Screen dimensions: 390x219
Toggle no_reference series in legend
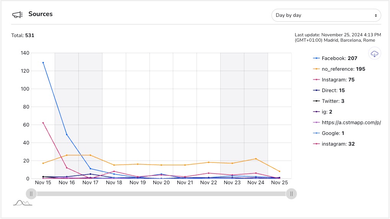pos(343,69)
